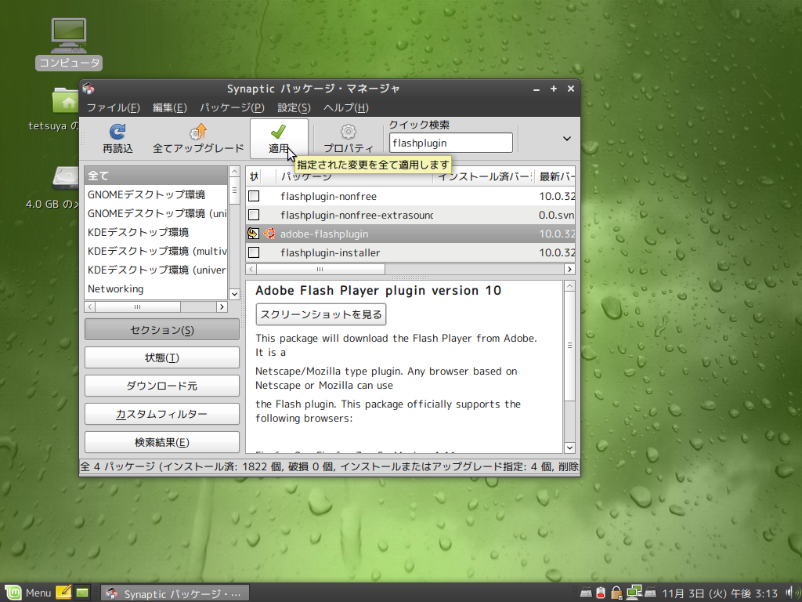Select the KDEデスクトップ環境 (univer category
802x602 pixels.
tap(156, 270)
